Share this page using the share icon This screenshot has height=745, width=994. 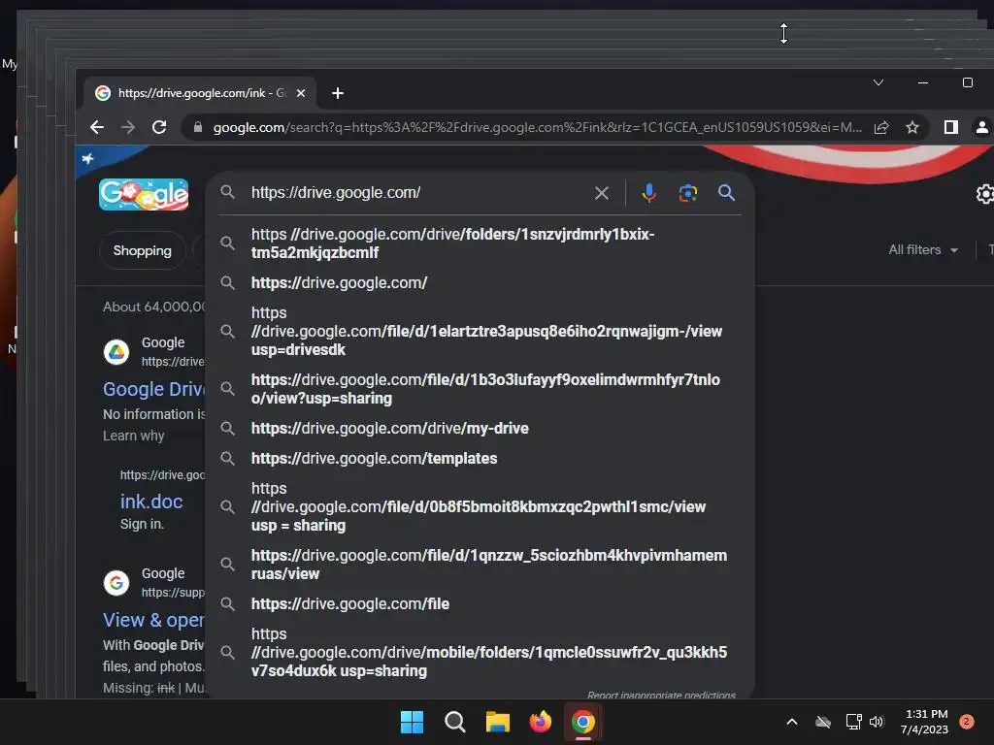coord(881,127)
